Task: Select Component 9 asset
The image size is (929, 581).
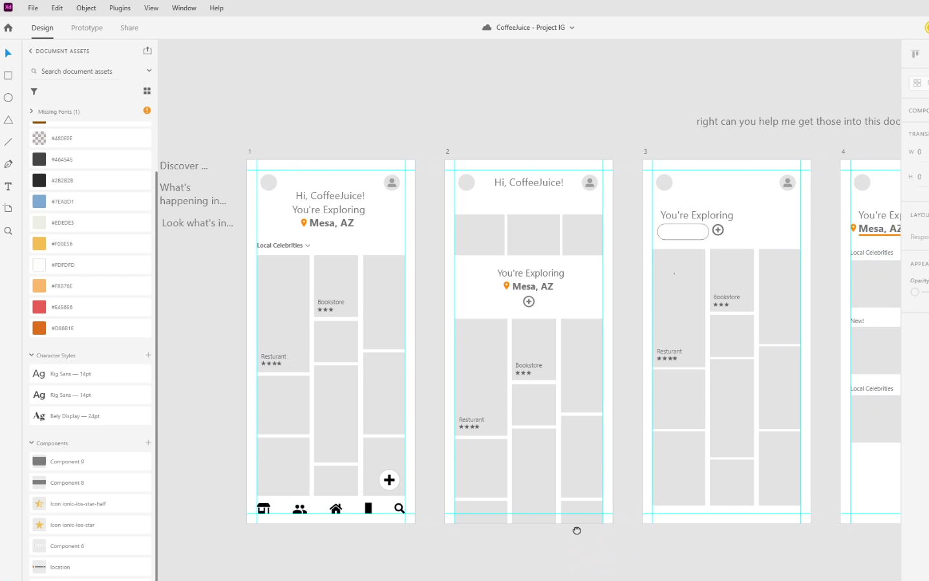Action: 91,461
